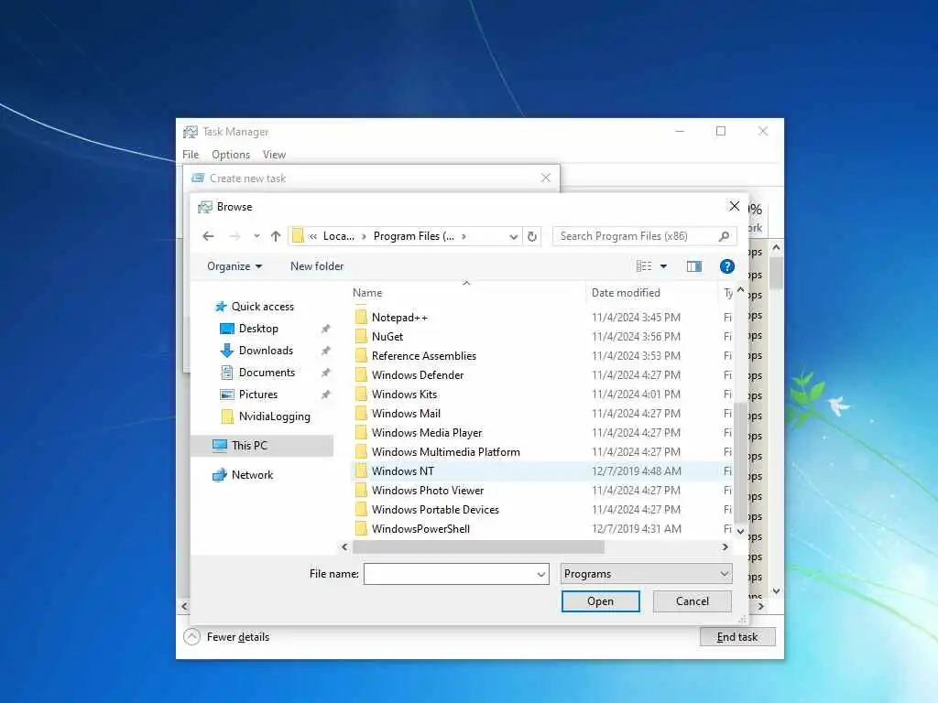938x703 pixels.
Task: Expand the address bar history dropdown
Action: [x=513, y=237]
